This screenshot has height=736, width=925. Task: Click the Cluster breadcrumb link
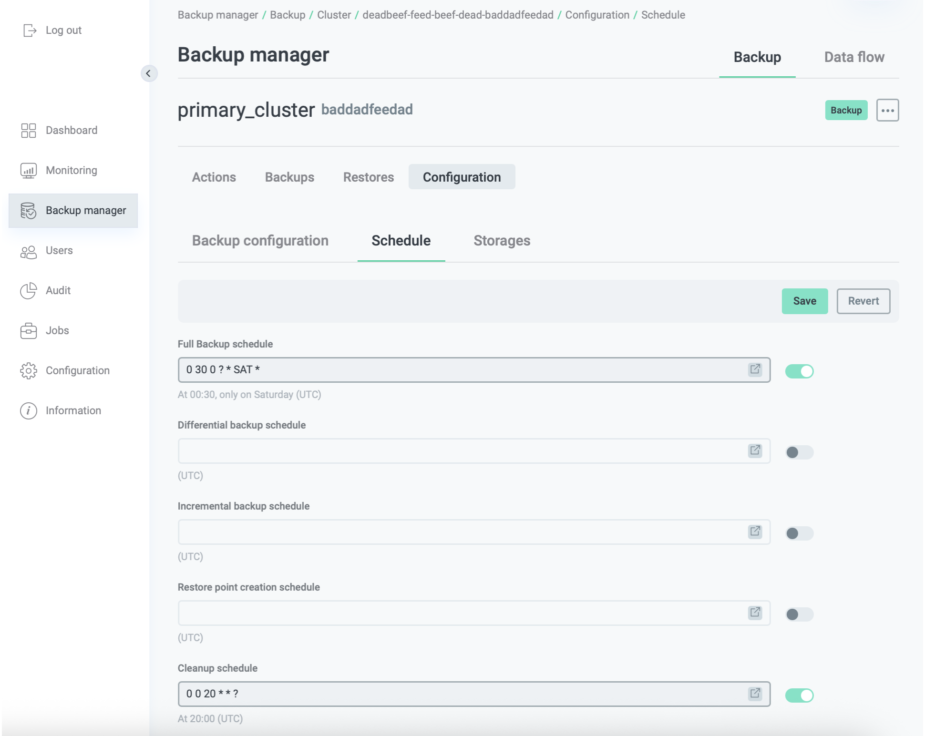[x=334, y=15]
